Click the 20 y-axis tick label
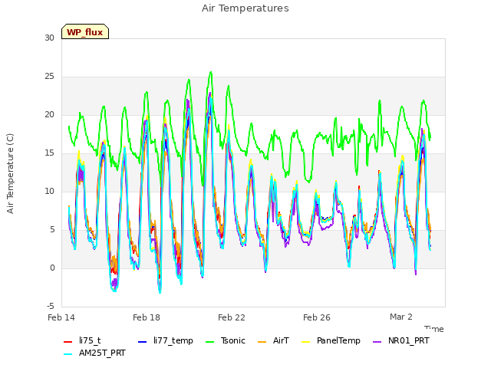Viewport: 491px width, 368px height. click(49, 114)
